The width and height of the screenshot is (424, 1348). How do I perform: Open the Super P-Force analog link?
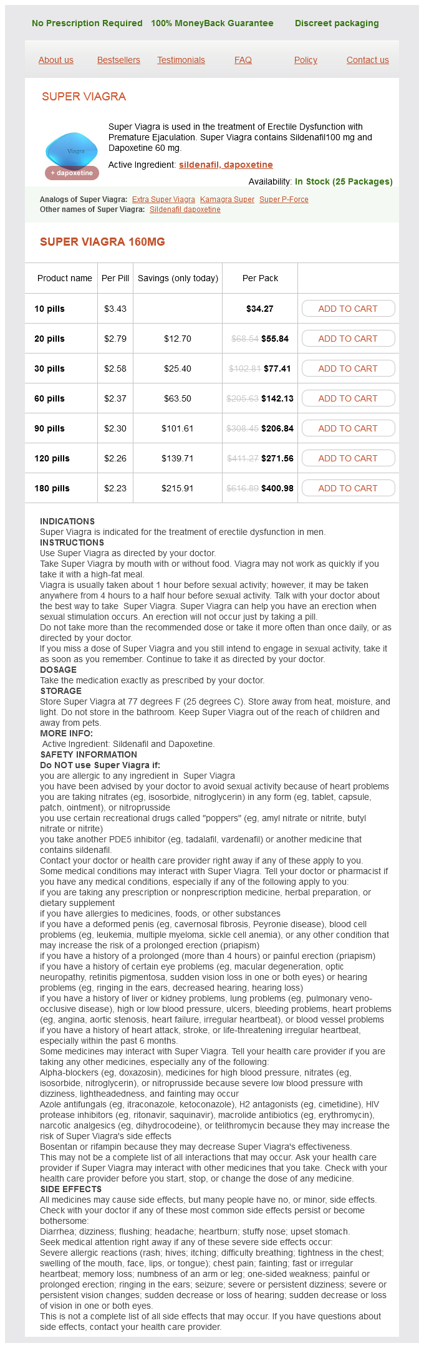click(284, 200)
